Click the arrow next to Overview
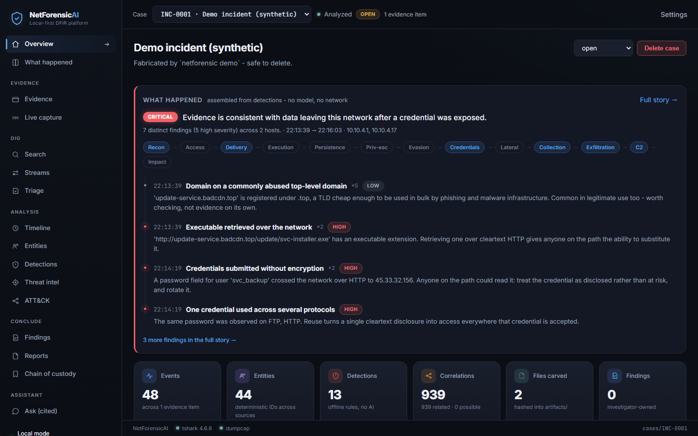This screenshot has height=436, width=698. [107, 44]
